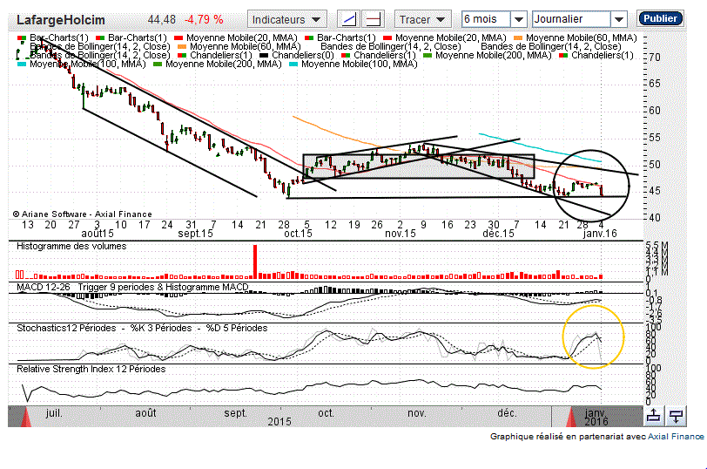Click the août15 date axis label
Screen dimensions: 707x469
coord(98,234)
